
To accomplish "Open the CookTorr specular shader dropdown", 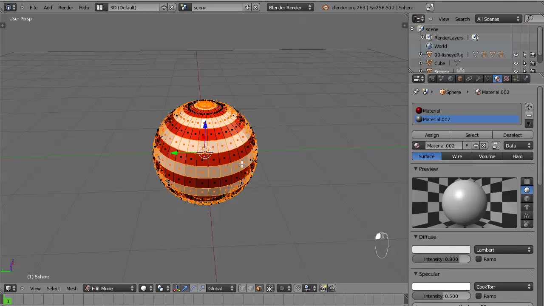I will pyautogui.click(x=504, y=287).
